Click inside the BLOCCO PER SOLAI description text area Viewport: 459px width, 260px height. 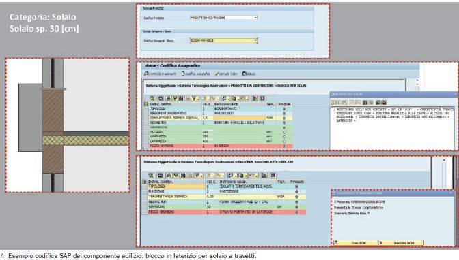pyautogui.click(x=393, y=128)
